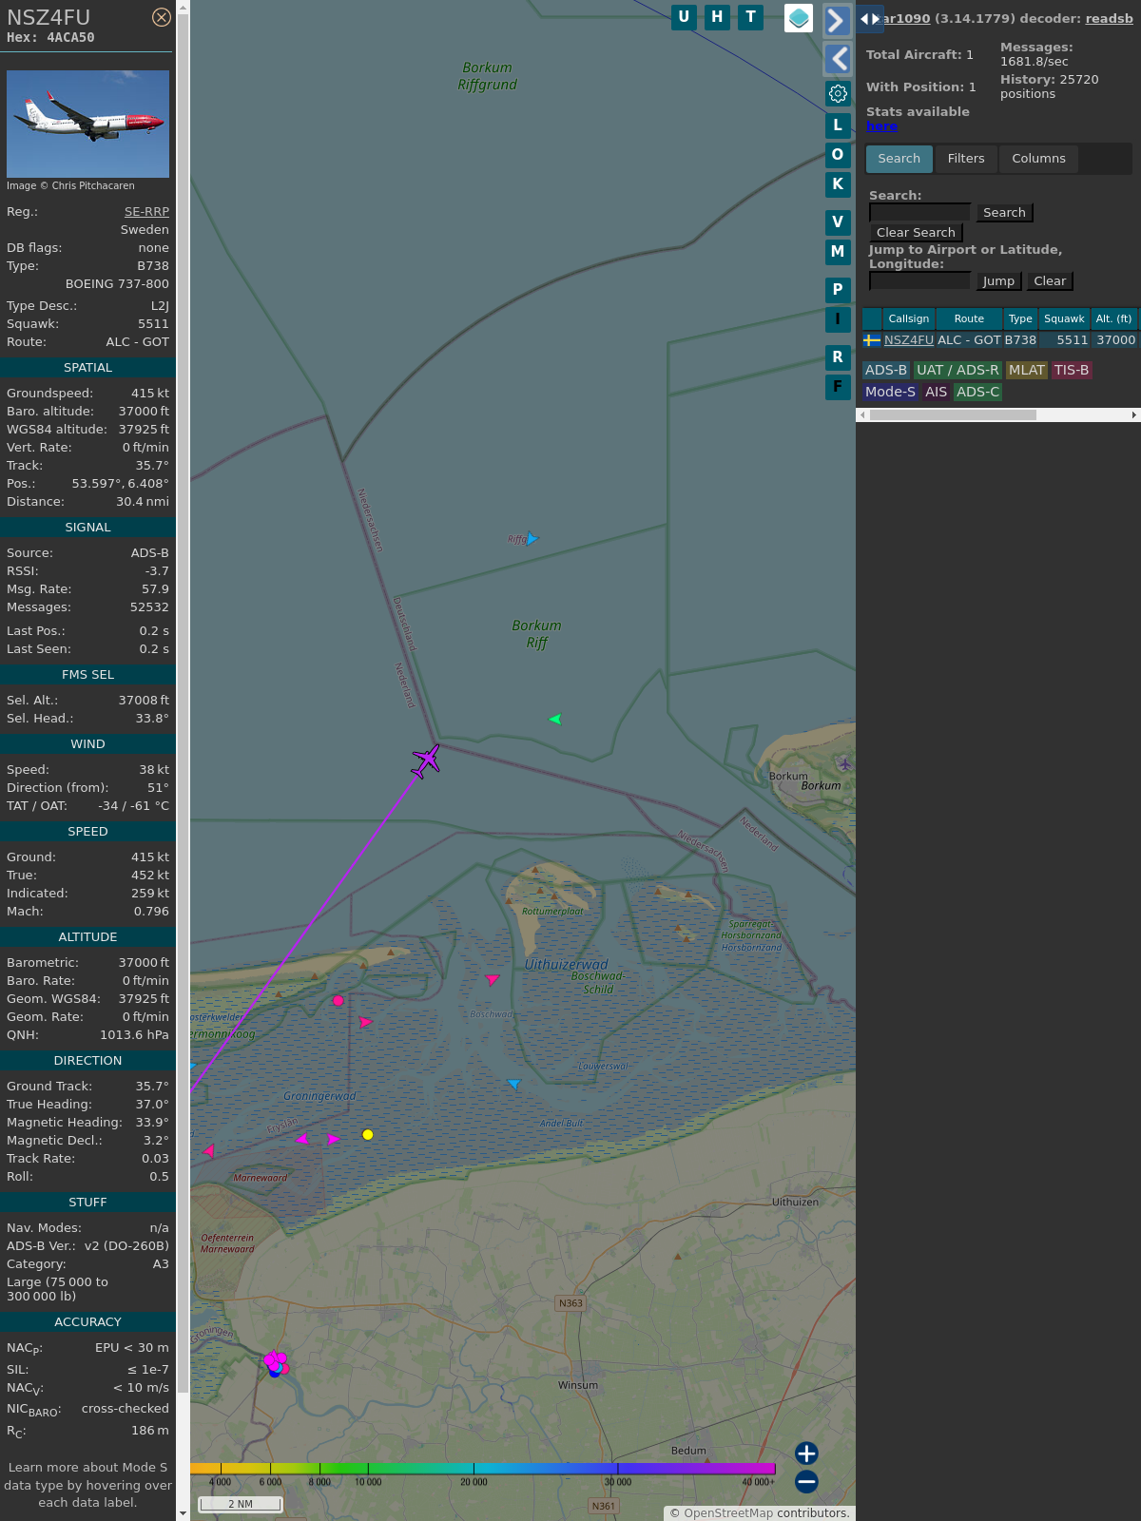Close the NSZ4FU aircraft info panel

pyautogui.click(x=162, y=17)
